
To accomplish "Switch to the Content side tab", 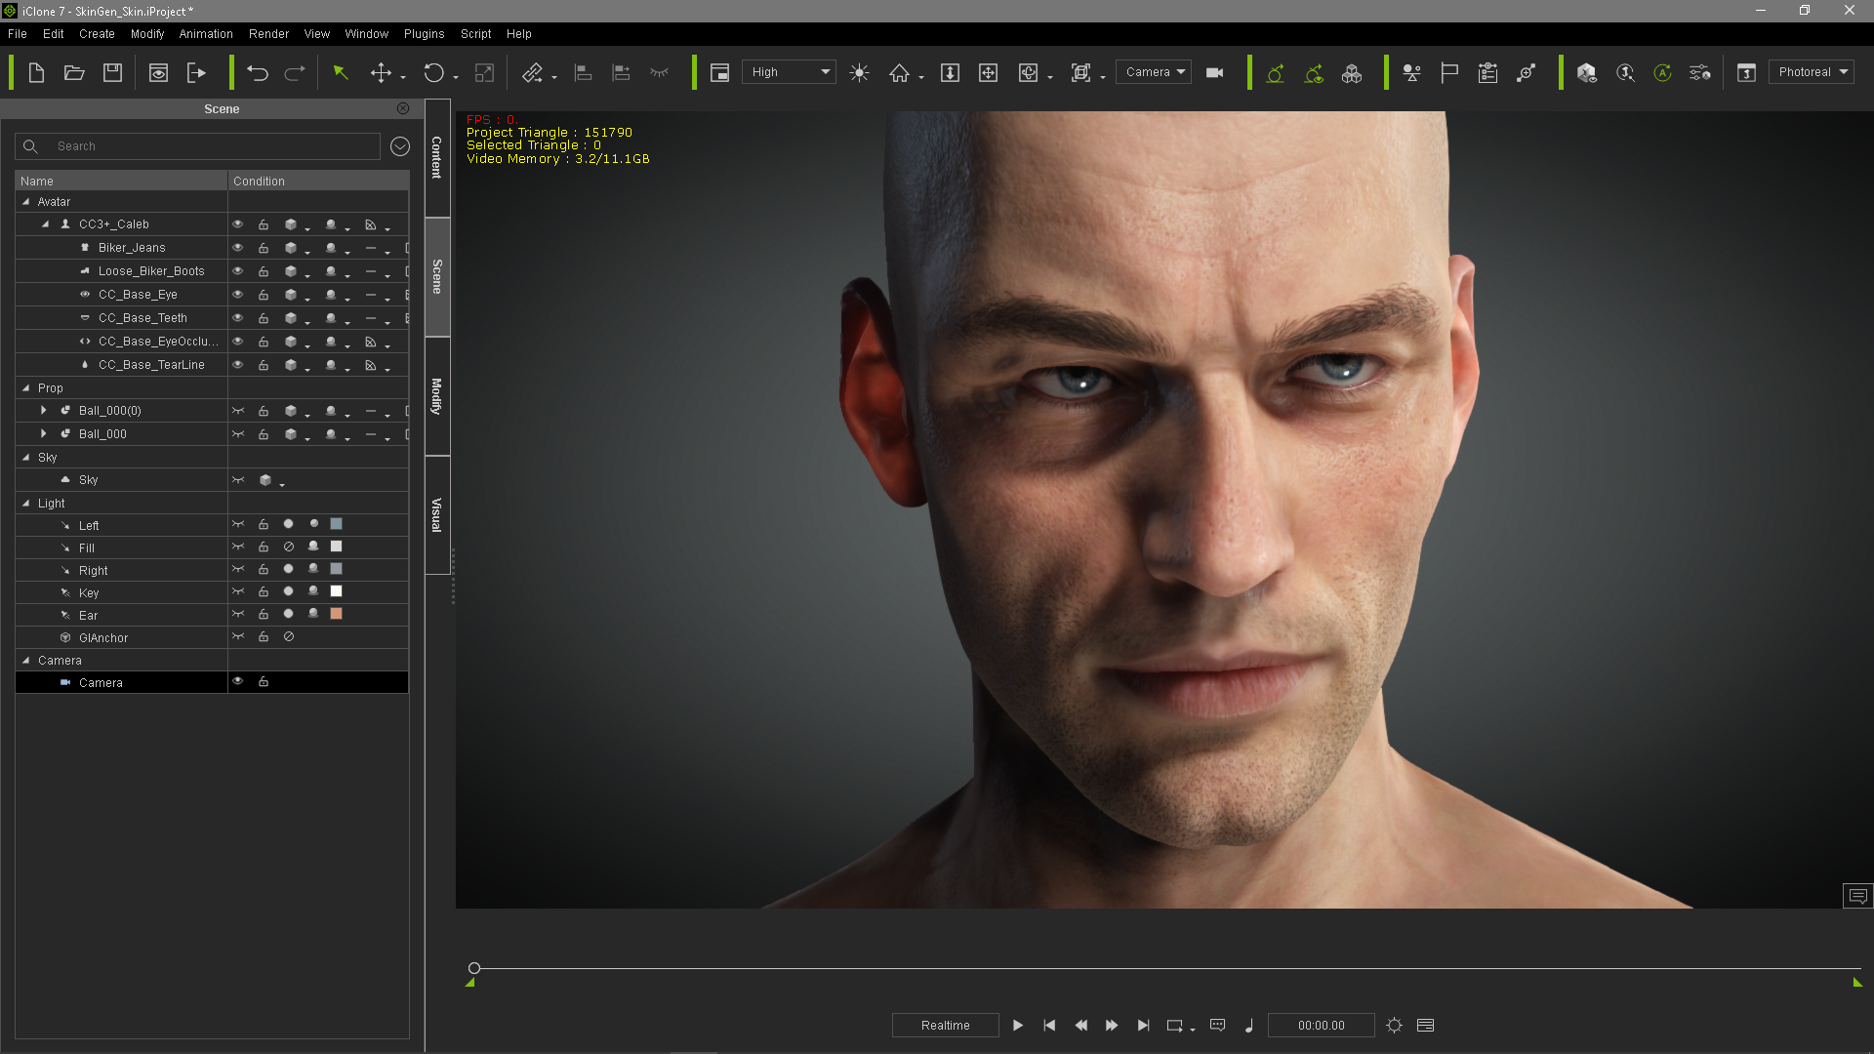I will pyautogui.click(x=437, y=157).
